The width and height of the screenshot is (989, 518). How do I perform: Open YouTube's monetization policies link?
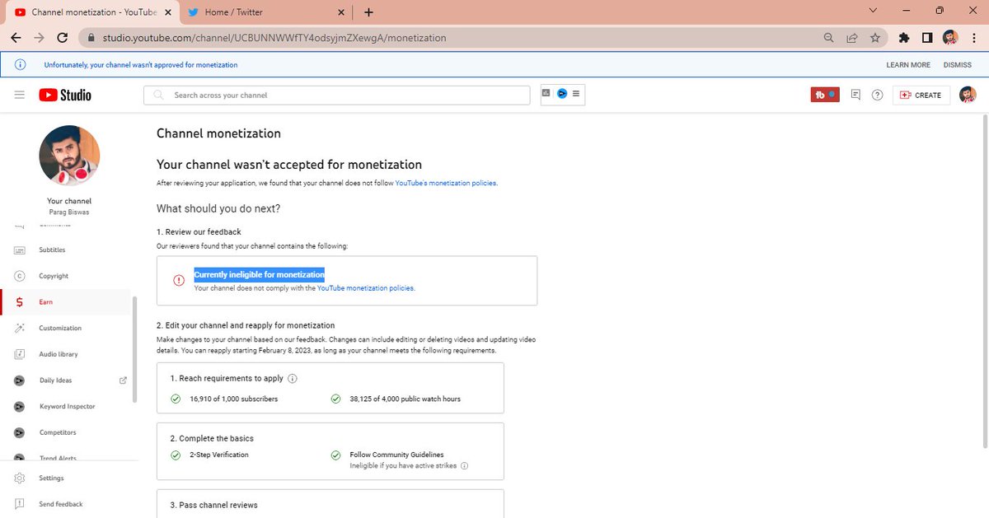(x=446, y=183)
